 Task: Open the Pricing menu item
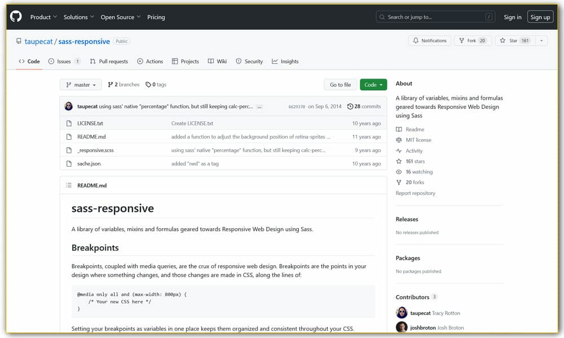pos(156,17)
